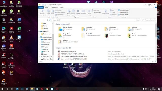This screenshot has height=91, width=162.
Task: Open League of Legends desktop shortcut
Action: [65, 66]
